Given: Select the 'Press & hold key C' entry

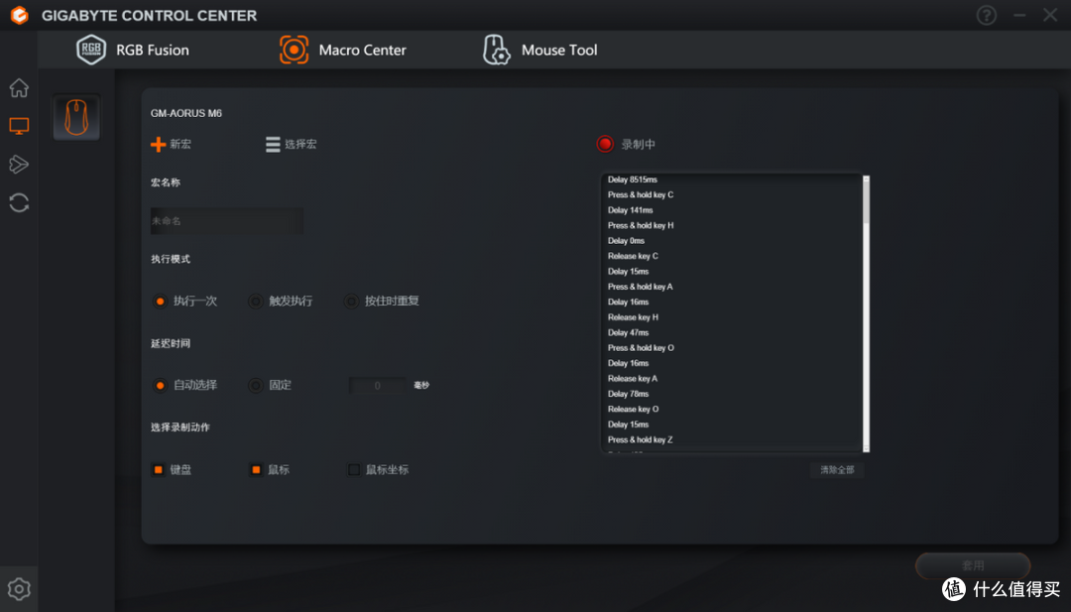Looking at the screenshot, I should (641, 194).
